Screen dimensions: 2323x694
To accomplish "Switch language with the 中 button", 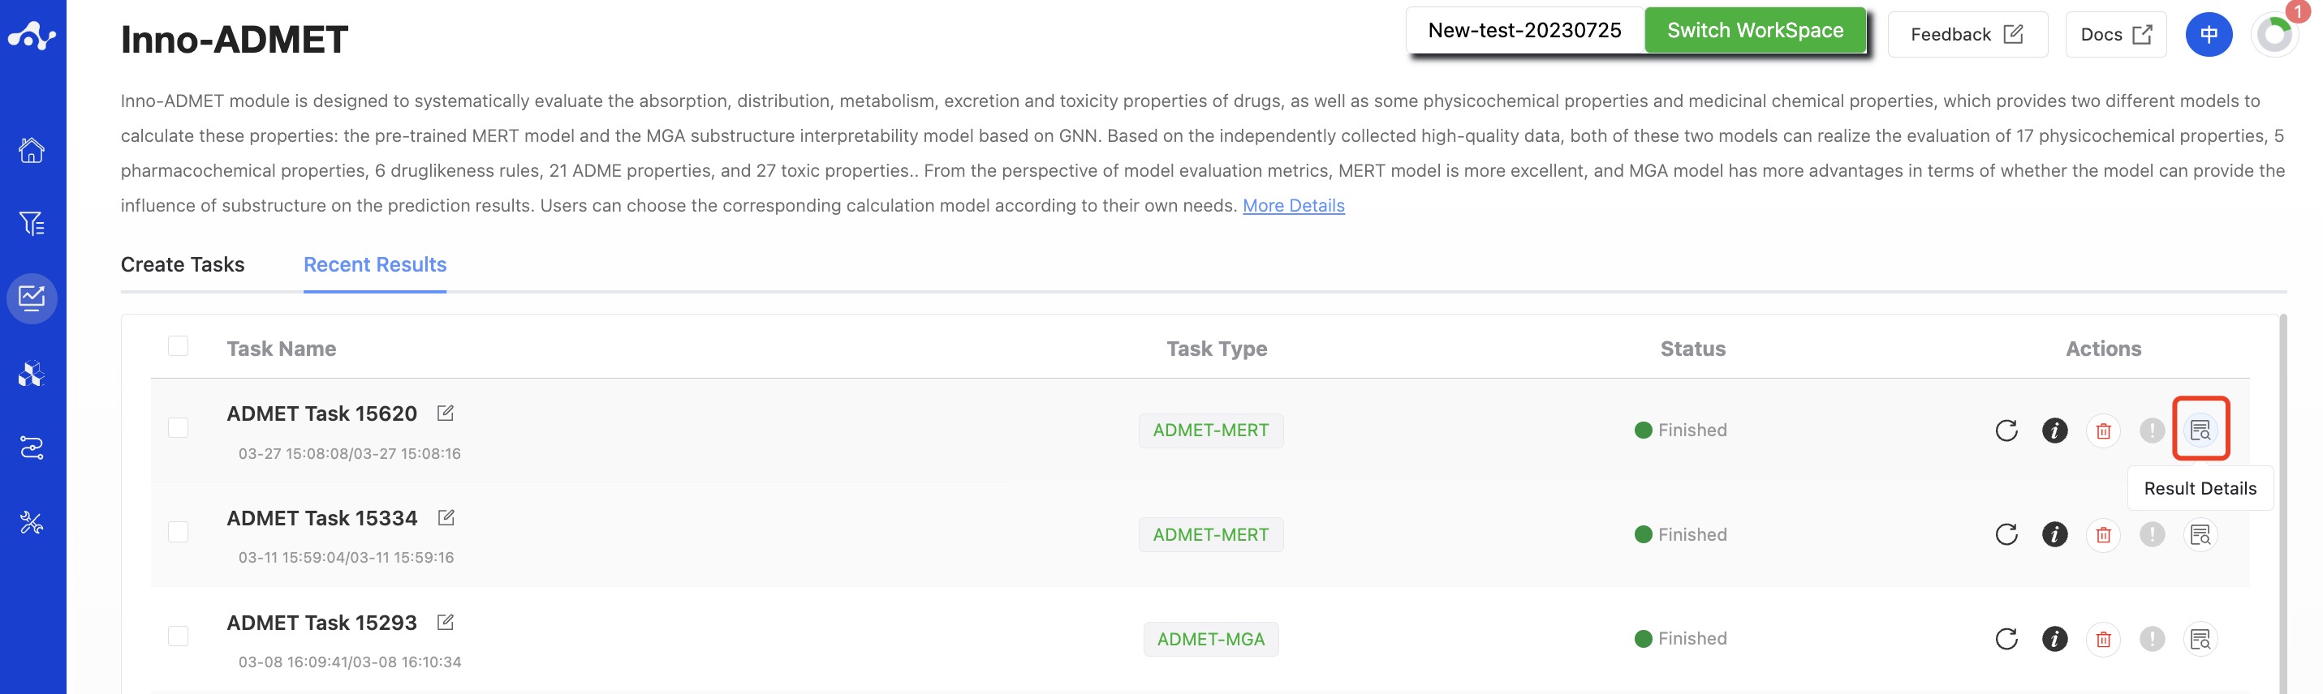I will (2209, 34).
